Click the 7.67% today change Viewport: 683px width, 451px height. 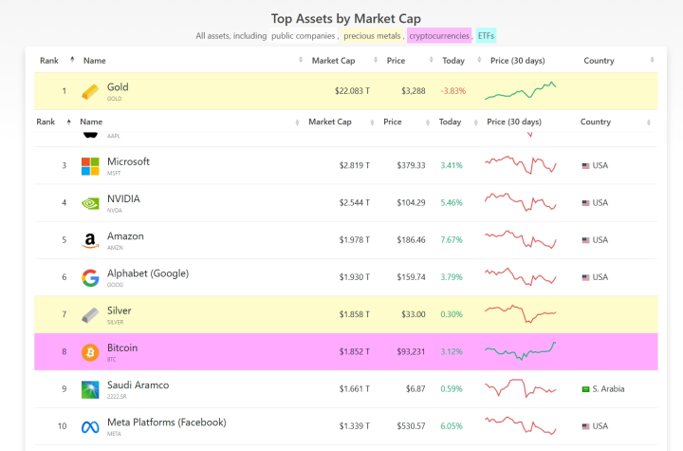click(452, 240)
